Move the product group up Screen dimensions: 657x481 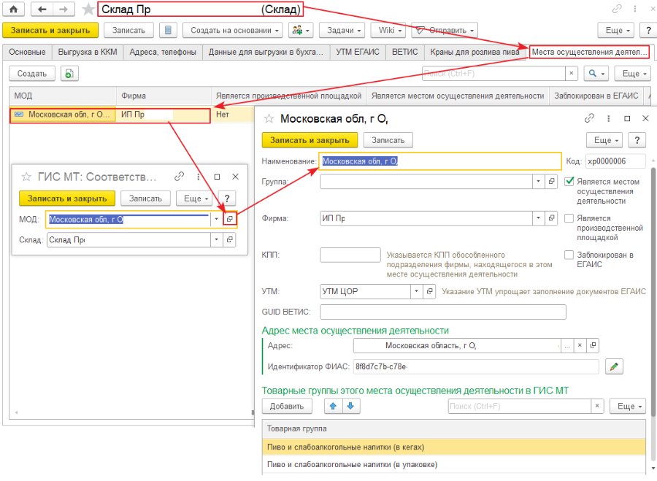click(x=333, y=406)
